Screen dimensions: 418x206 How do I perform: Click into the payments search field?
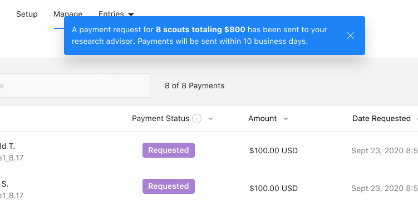tap(75, 86)
